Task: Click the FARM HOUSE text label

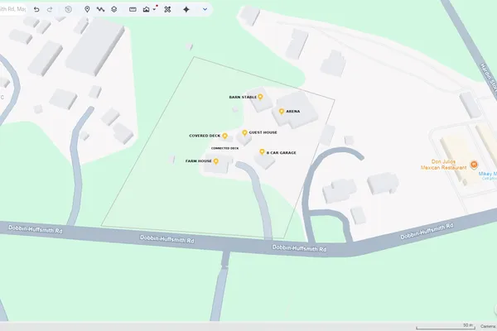Action: 199,161
